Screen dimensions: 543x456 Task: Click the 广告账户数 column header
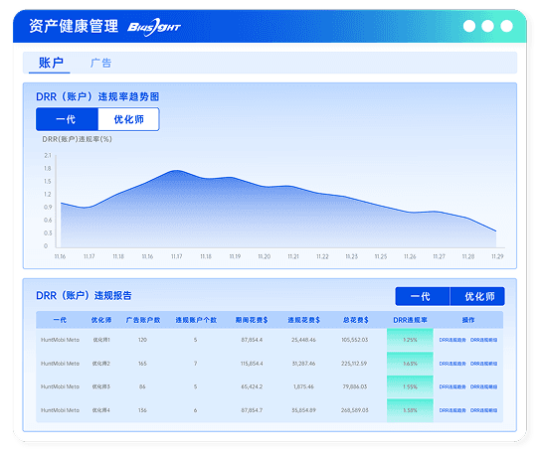point(142,320)
